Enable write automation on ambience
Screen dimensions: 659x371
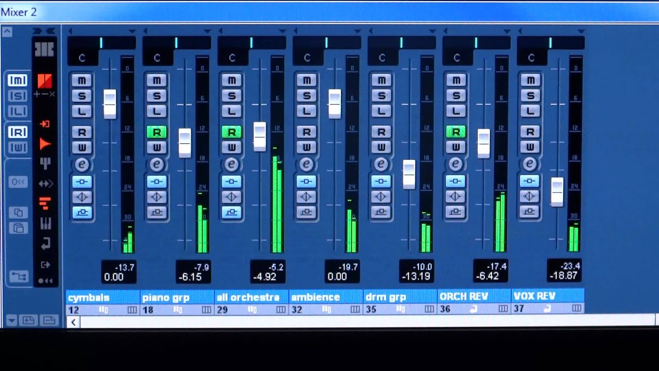306,148
